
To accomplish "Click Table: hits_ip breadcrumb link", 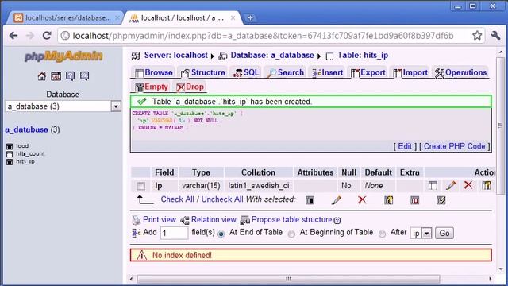I will (x=363, y=55).
